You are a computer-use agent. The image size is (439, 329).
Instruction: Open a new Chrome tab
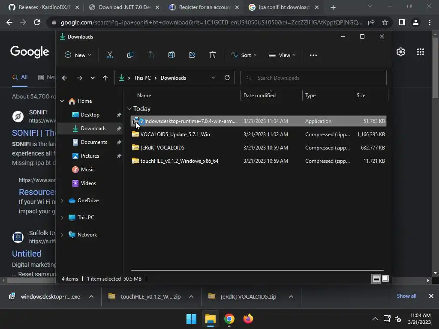tap(333, 7)
